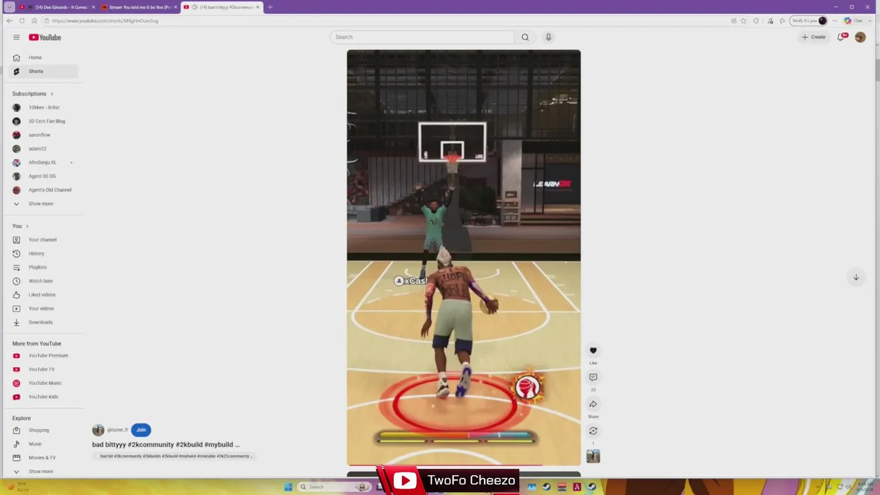Click the Verify it's you button
Image resolution: width=880 pixels, height=495 pixels.
pyautogui.click(x=808, y=21)
